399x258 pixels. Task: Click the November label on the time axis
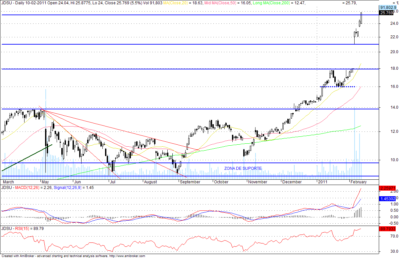[257, 182]
